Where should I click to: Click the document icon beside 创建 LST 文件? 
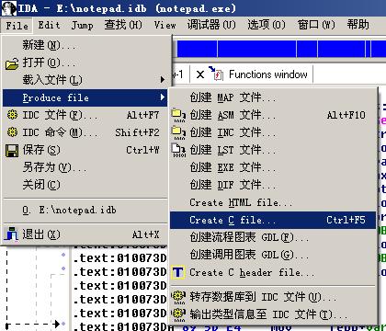click(x=178, y=151)
